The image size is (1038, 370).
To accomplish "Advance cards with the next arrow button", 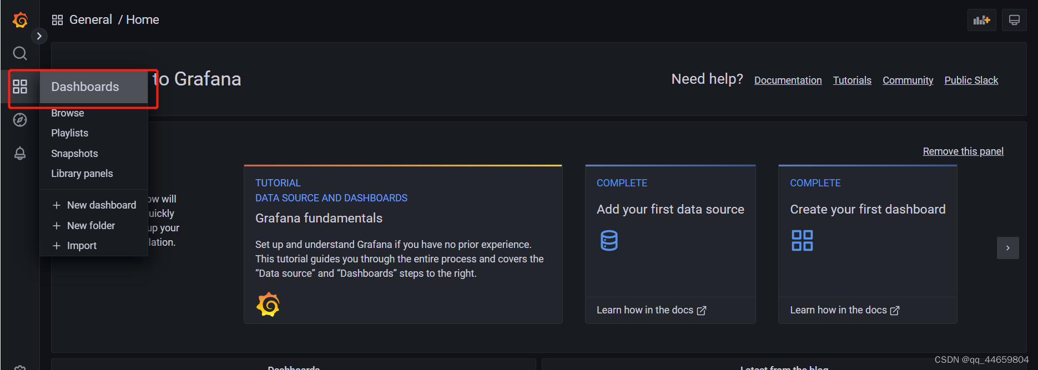I will coord(1008,248).
